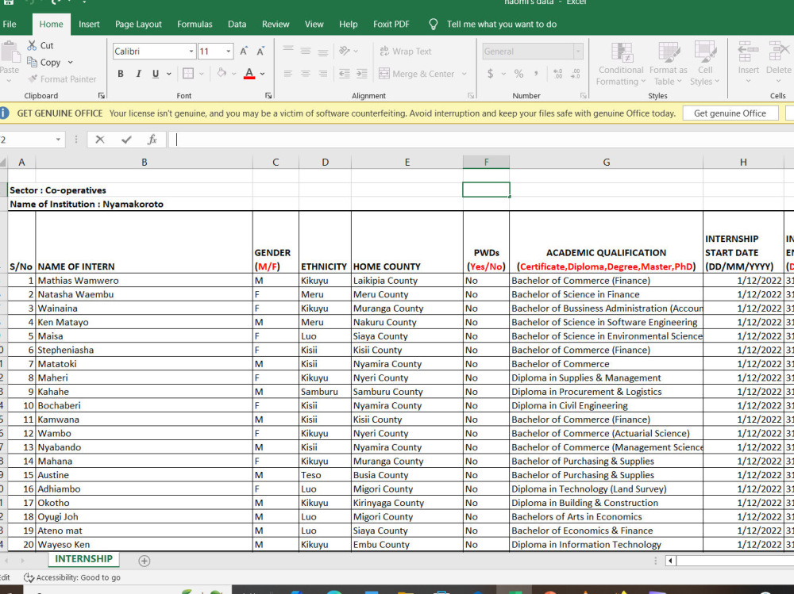Expand the font size 11 dropdown
The image size is (794, 594).
(x=229, y=51)
